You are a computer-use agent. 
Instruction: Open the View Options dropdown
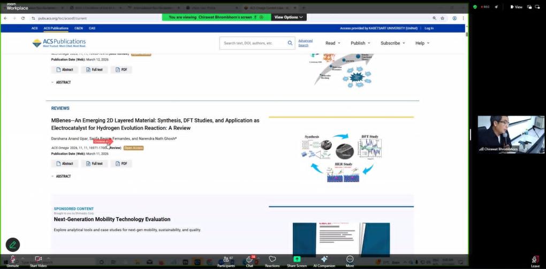point(289,17)
